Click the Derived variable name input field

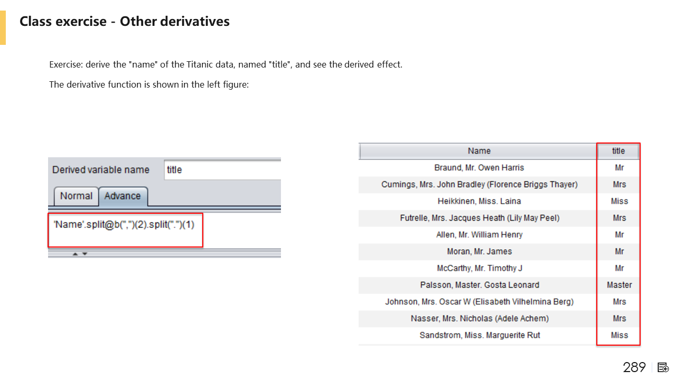pos(222,170)
